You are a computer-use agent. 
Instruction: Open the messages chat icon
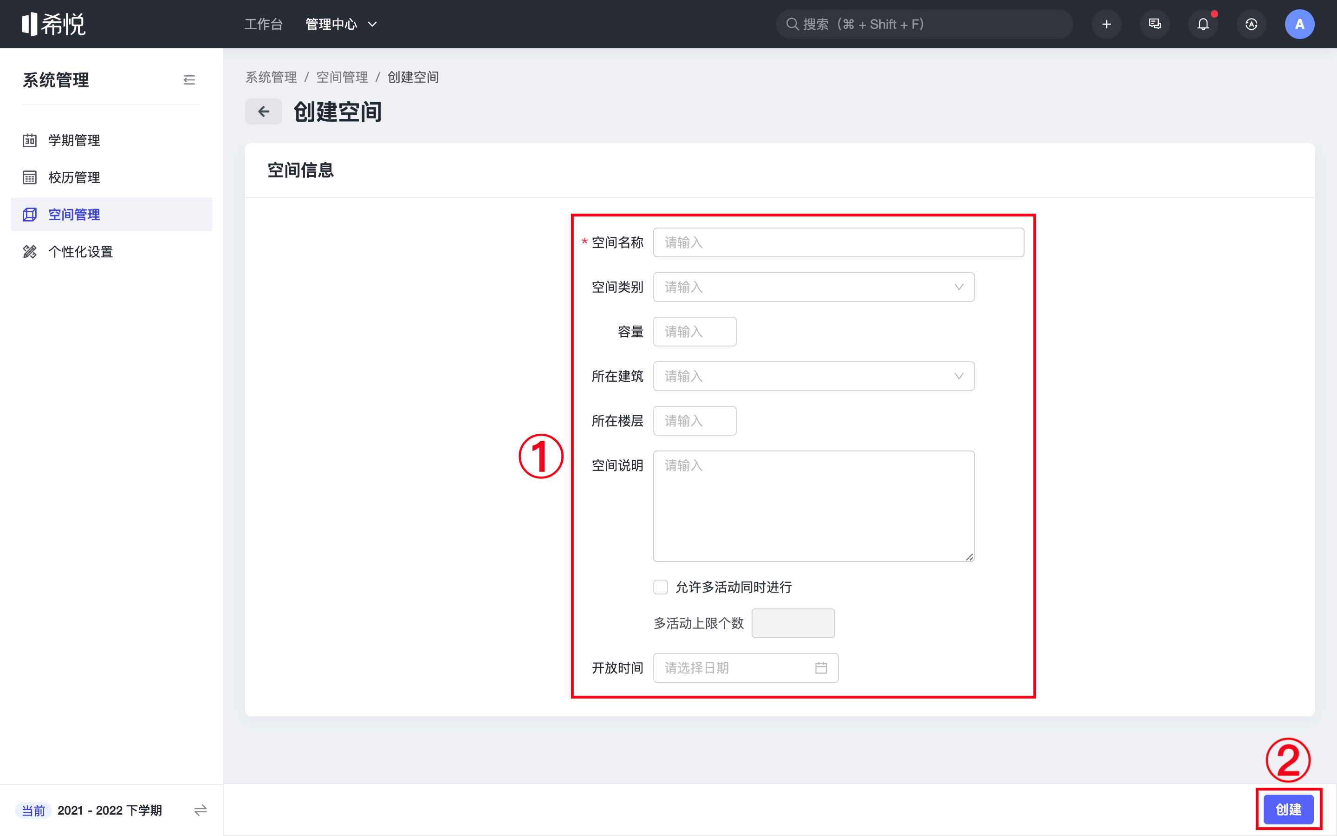point(1155,24)
